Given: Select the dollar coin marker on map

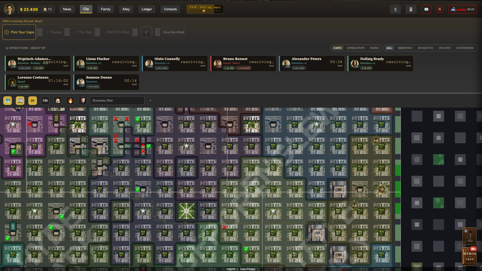Looking at the screenshot, I should tap(18, 147).
